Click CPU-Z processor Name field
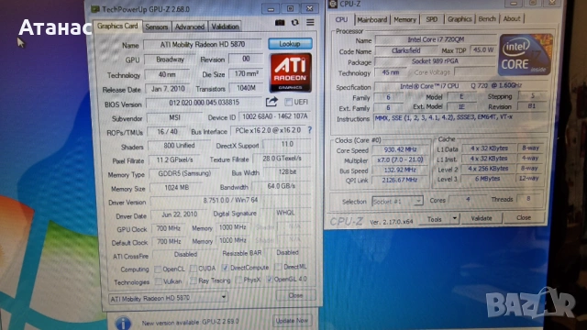Screen dimensions: 587x330 pyautogui.click(x=436, y=39)
